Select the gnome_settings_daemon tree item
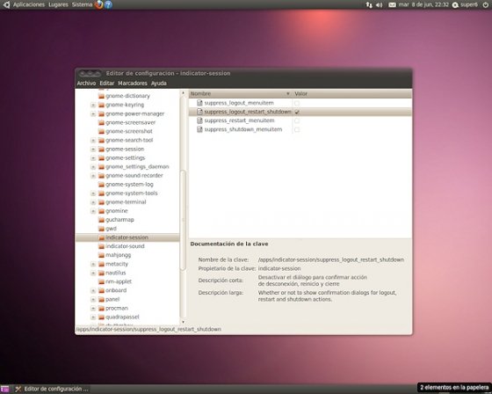The height and width of the screenshot is (394, 492). click(x=137, y=166)
